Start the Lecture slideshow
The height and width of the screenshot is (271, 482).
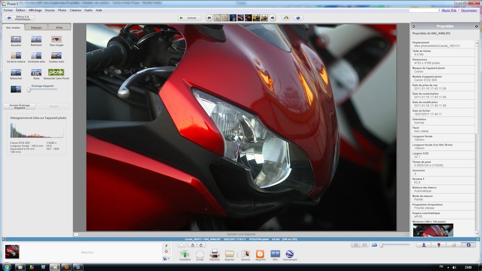189,18
